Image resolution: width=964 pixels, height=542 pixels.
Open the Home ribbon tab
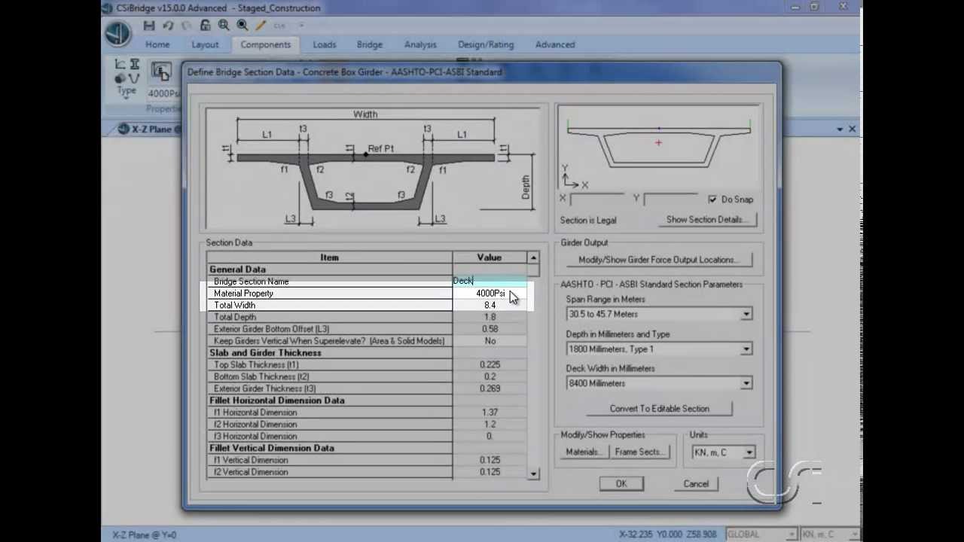coord(157,44)
